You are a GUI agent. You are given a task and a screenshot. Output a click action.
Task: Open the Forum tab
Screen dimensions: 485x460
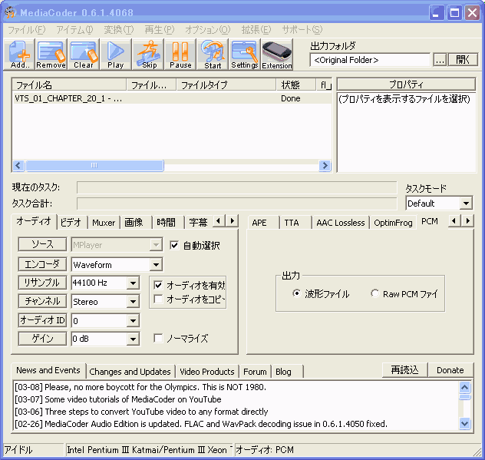tap(255, 372)
